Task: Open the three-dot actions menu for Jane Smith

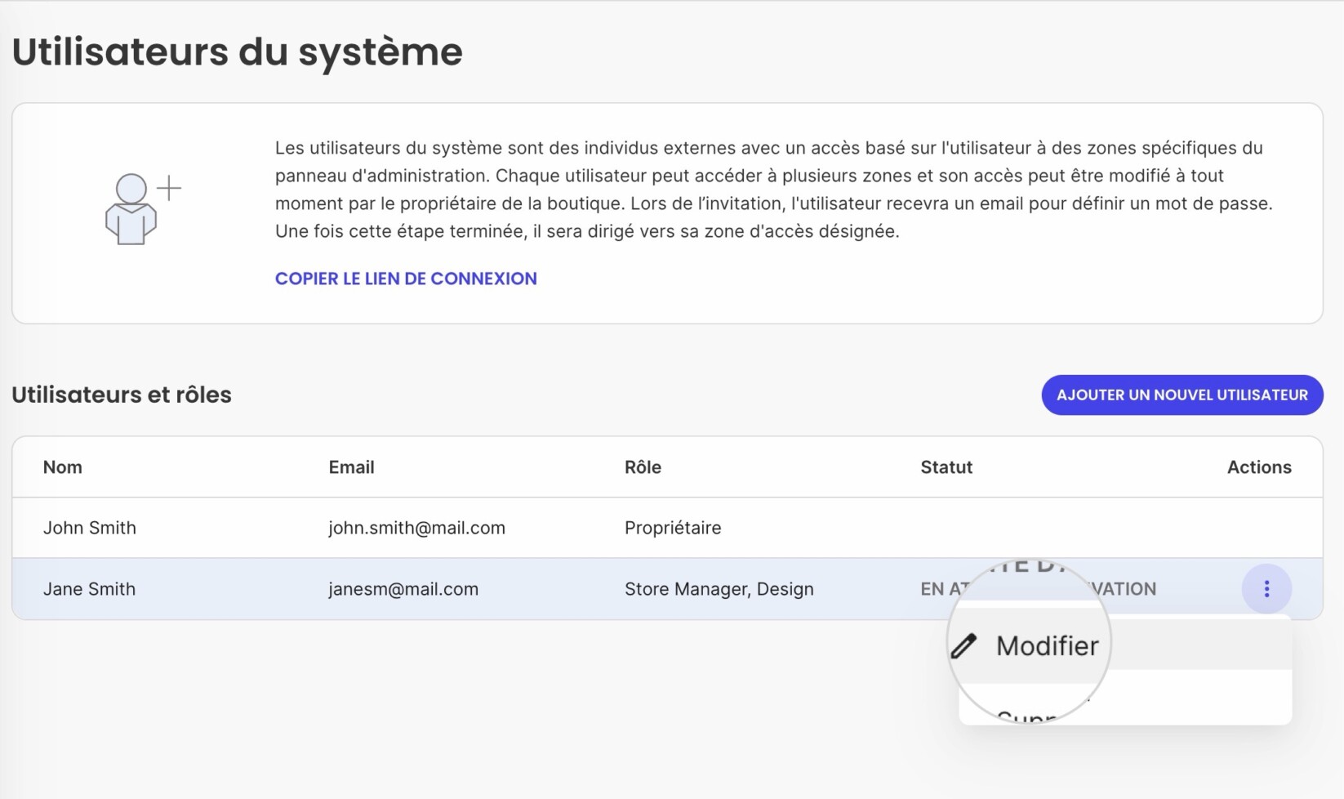Action: coord(1266,588)
